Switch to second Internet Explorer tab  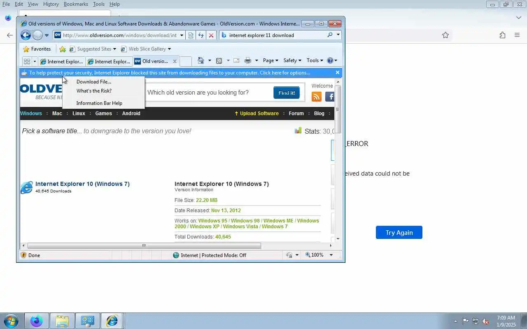coord(109,61)
